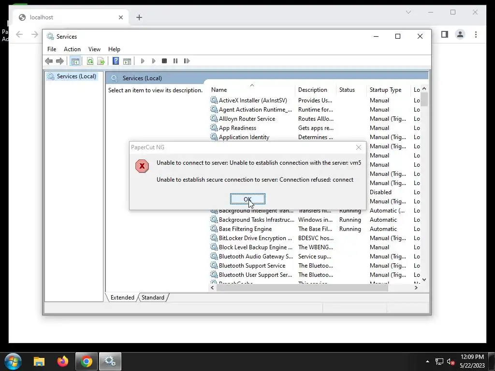
Task: Select ActiveX Installer (AxInstSV) service
Action: [315, 100]
